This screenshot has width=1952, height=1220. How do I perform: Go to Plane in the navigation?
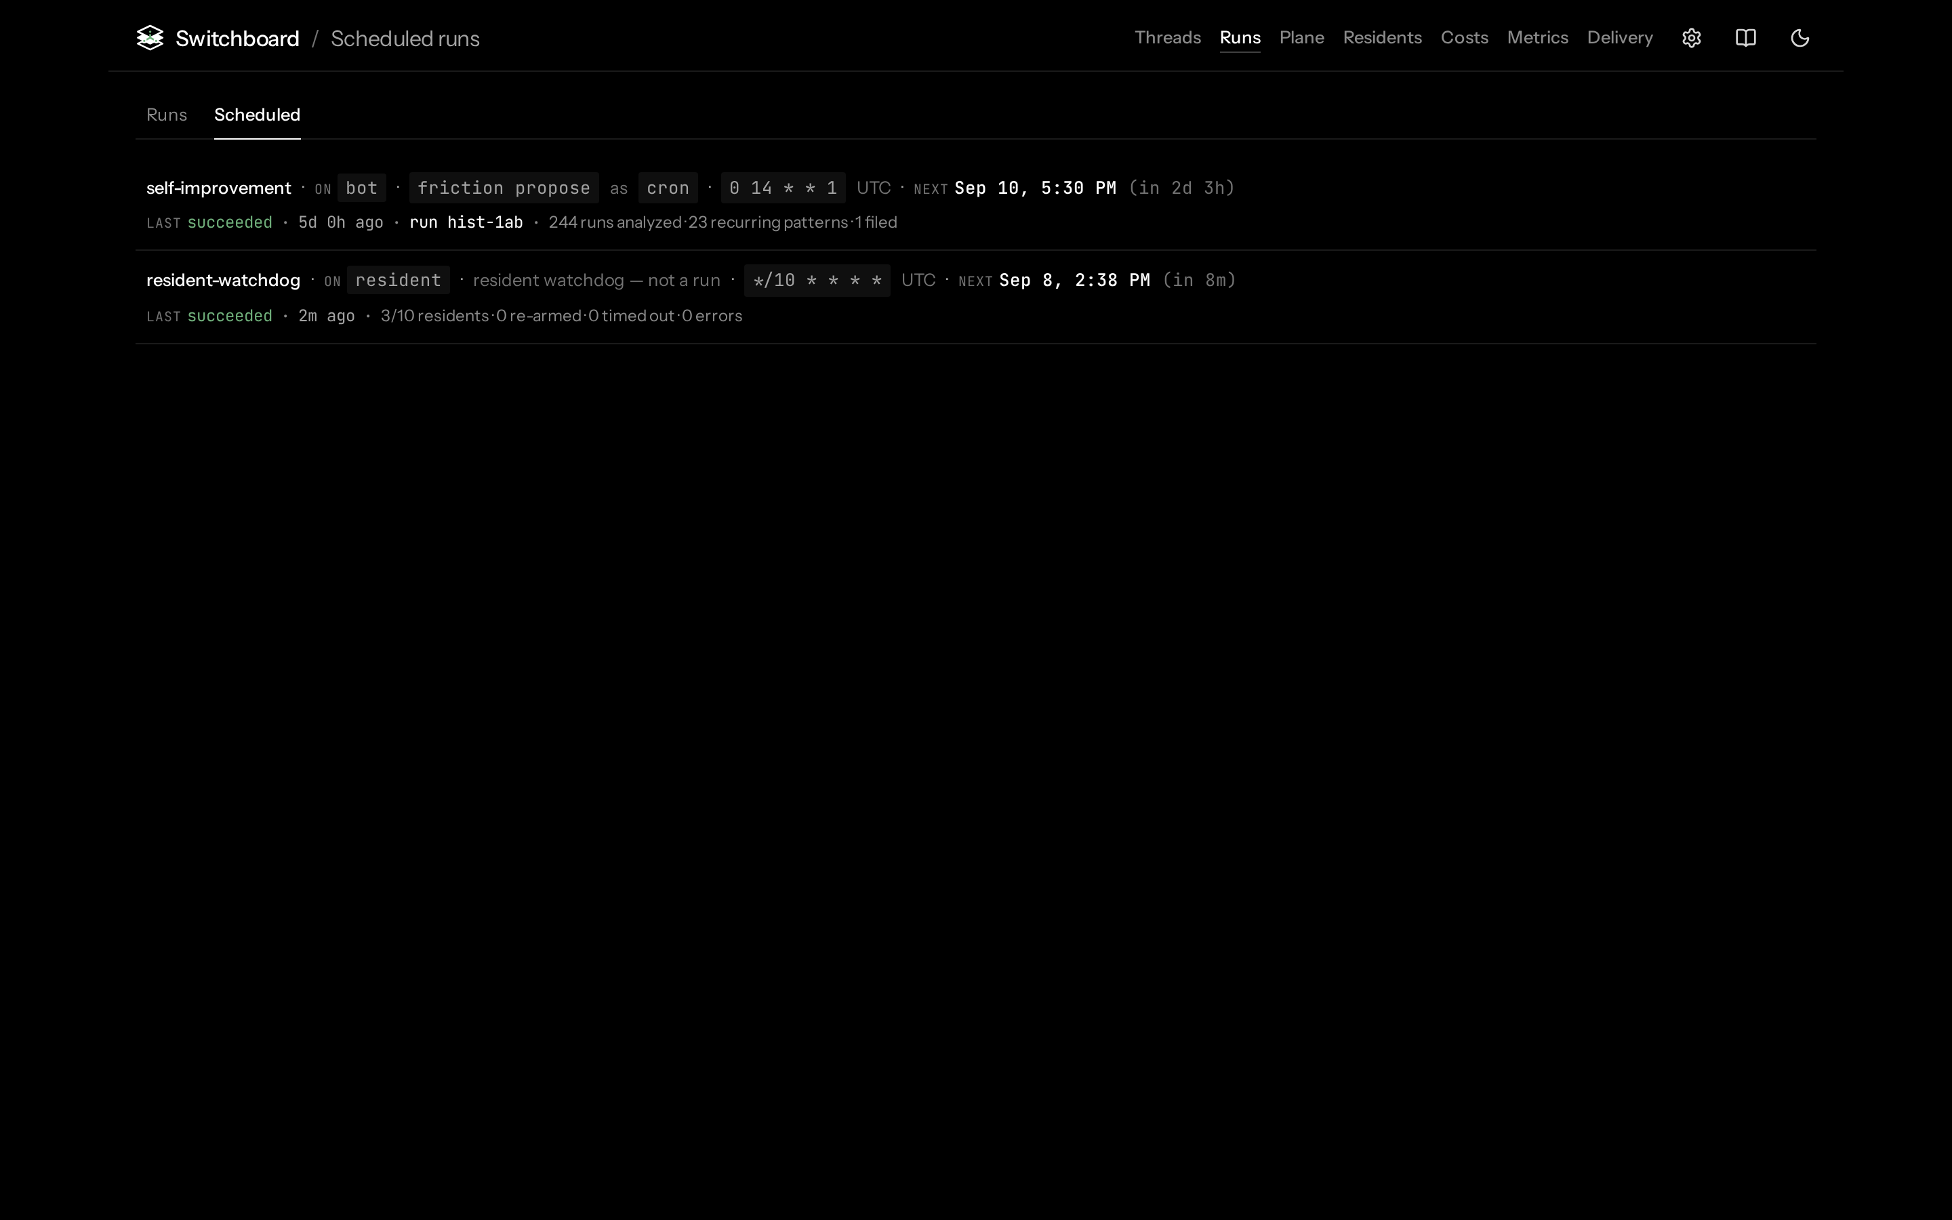coord(1301,38)
